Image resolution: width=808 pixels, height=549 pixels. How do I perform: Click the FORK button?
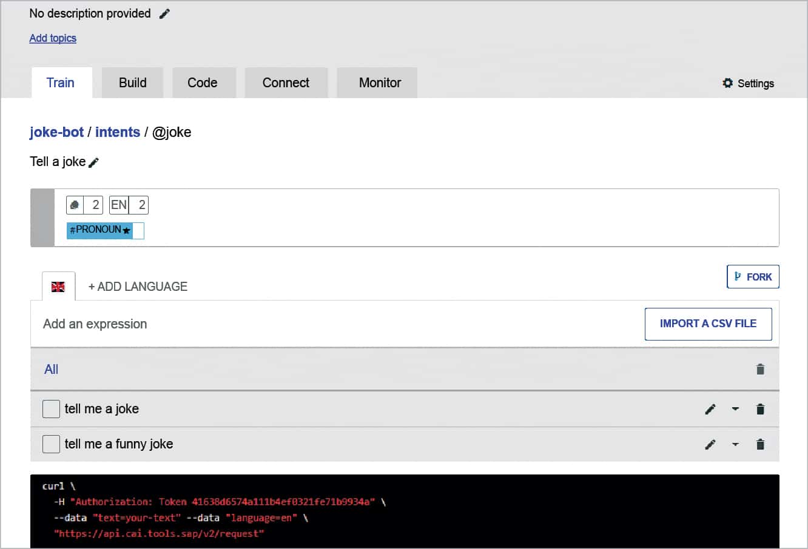(x=753, y=276)
